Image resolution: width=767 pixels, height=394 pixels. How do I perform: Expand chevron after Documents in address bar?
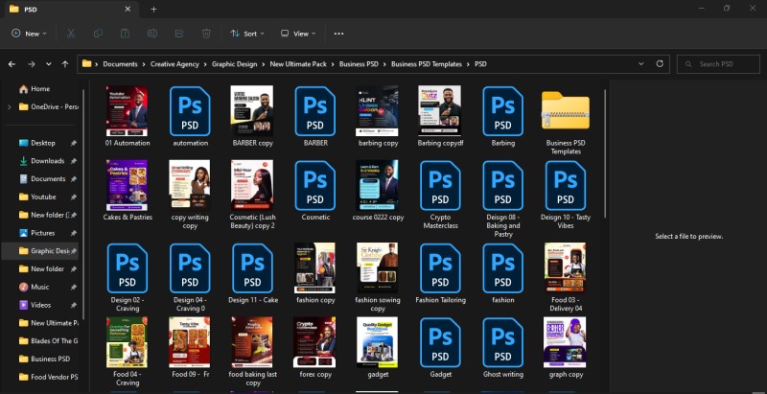click(145, 64)
